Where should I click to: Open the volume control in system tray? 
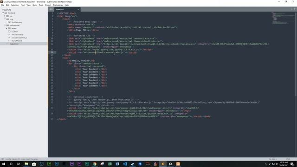(277, 164)
